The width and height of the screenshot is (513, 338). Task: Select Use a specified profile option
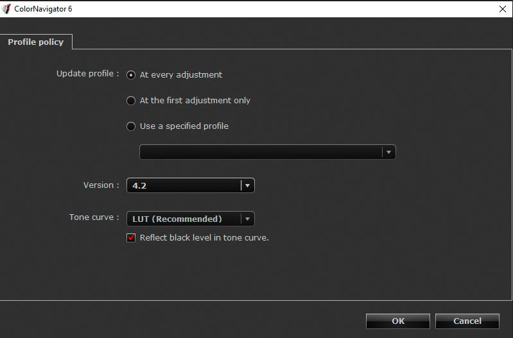131,126
